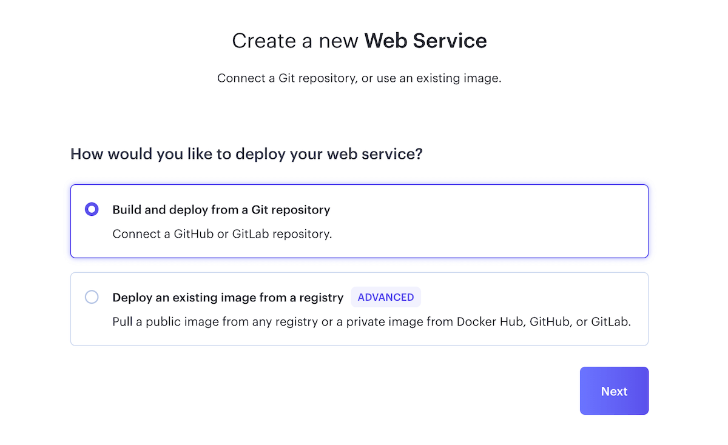Click the Next button

614,391
